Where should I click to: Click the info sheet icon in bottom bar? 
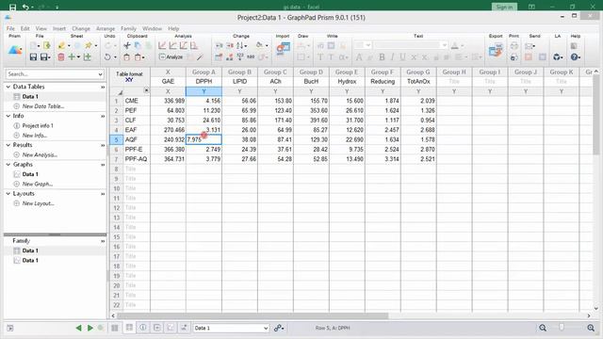click(142, 328)
